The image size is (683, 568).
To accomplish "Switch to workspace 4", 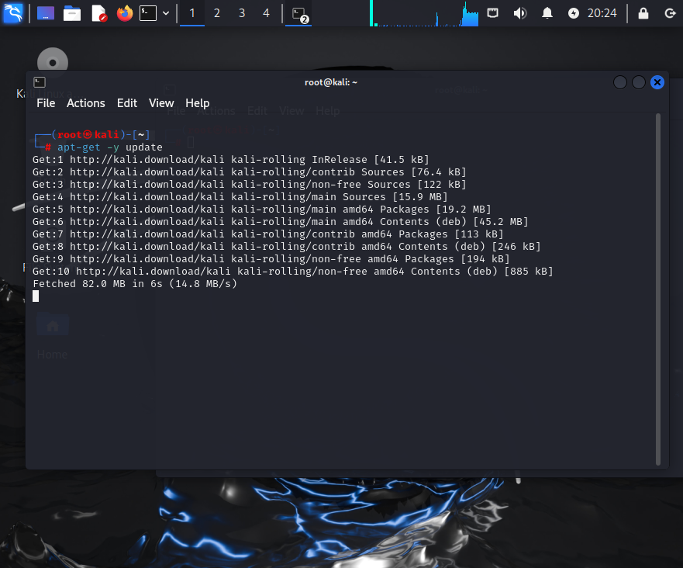I will tap(266, 13).
